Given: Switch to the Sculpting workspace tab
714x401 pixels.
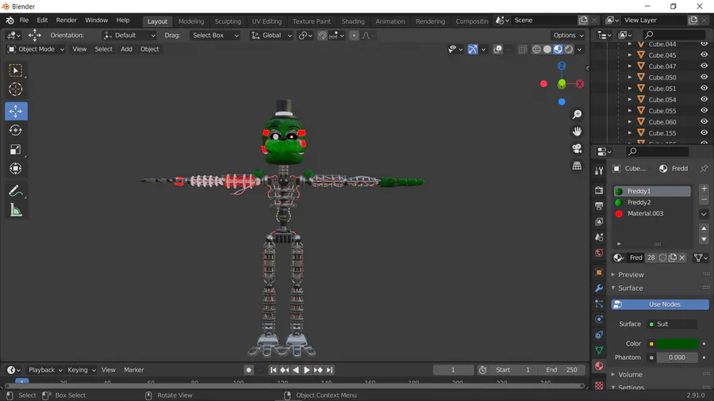Looking at the screenshot, I should pyautogui.click(x=228, y=21).
